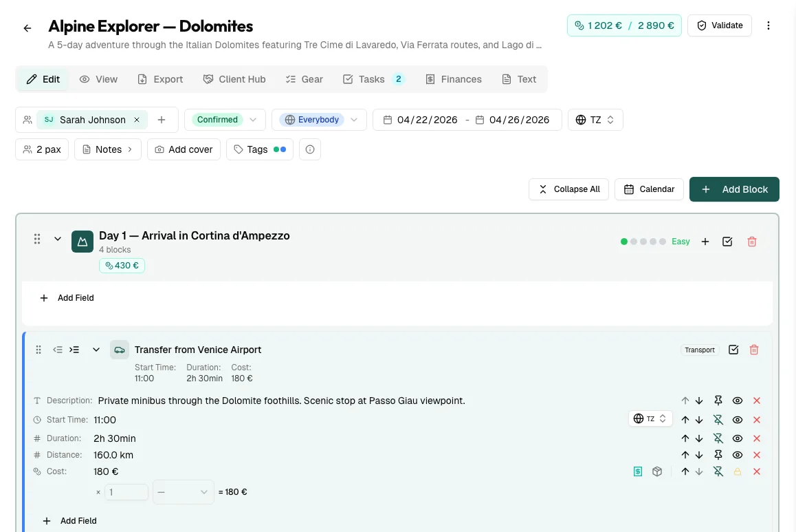Outdent the Transfer block using the left-indent icon
Viewport: 796px width, 532px height.
click(58, 350)
